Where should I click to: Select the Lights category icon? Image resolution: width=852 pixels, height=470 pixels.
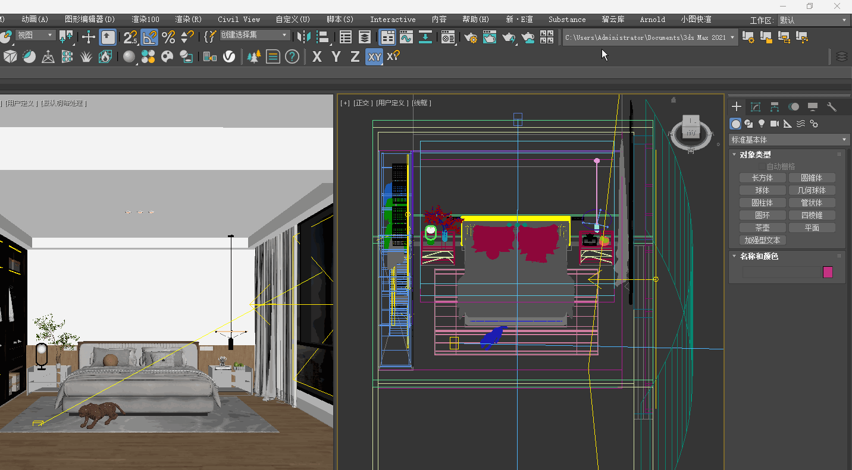(x=762, y=124)
